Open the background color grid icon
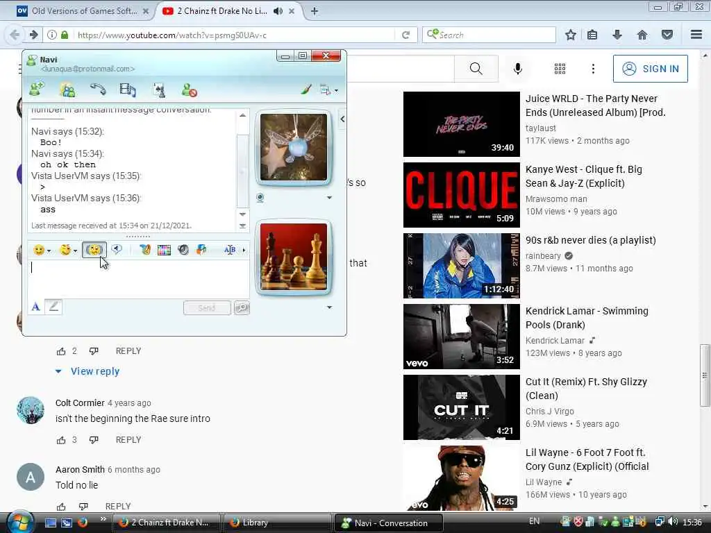 click(164, 250)
